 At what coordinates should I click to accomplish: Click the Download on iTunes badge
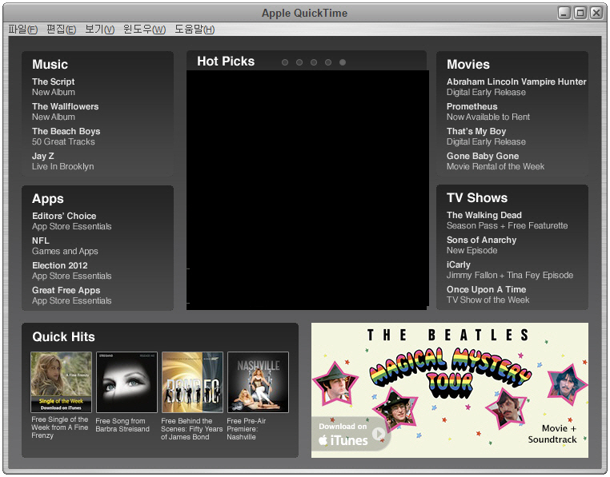coord(351,434)
